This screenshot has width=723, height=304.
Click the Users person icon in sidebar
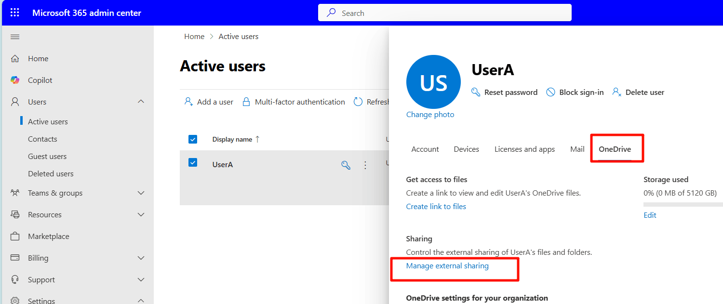[x=15, y=102]
